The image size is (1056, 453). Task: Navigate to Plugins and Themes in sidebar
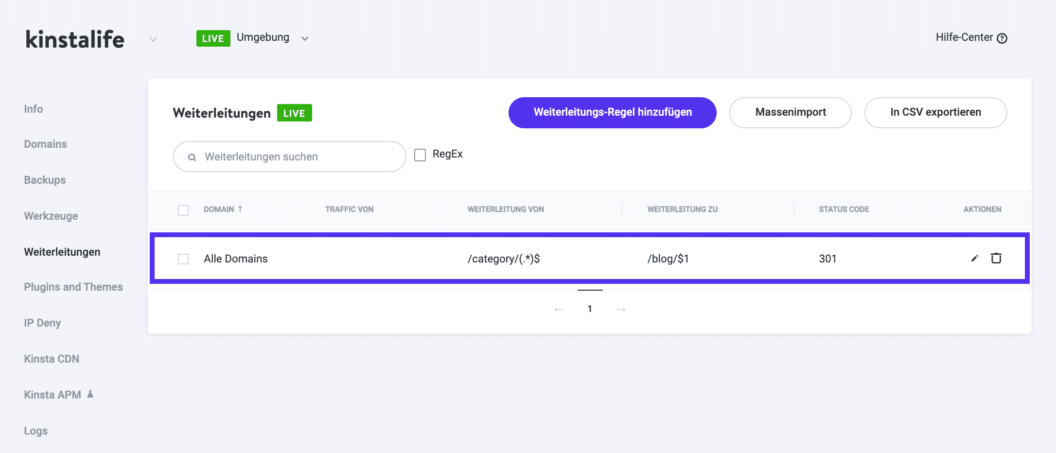[73, 287]
